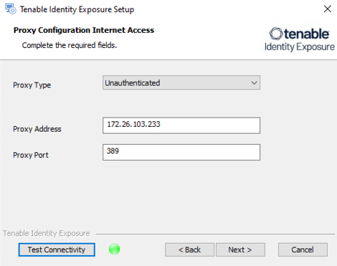Click the Proxy Port label

pyautogui.click(x=31, y=155)
